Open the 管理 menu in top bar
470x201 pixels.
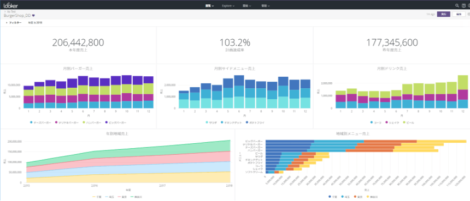coord(265,5)
